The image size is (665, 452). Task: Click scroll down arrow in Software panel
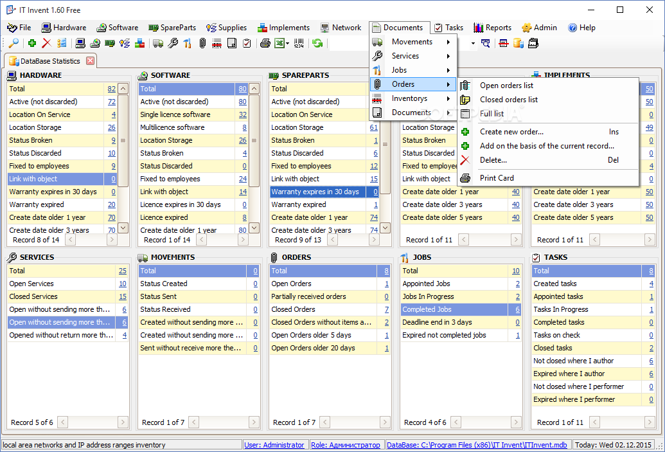coord(254,228)
